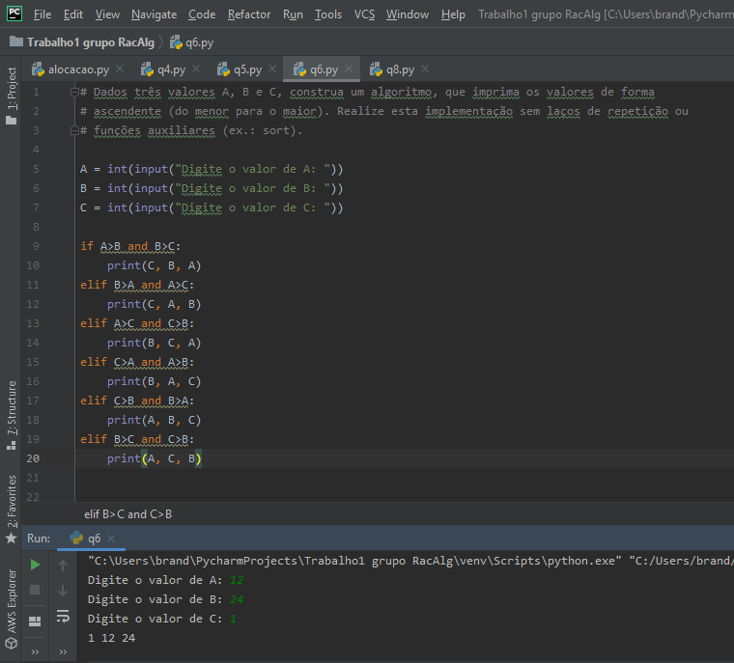Close the q5.py editor tab

272,69
